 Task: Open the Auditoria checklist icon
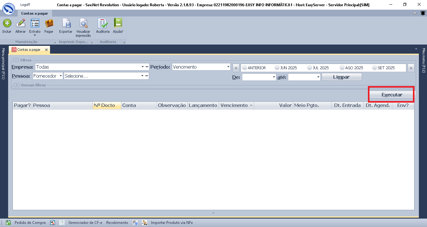coord(103,24)
